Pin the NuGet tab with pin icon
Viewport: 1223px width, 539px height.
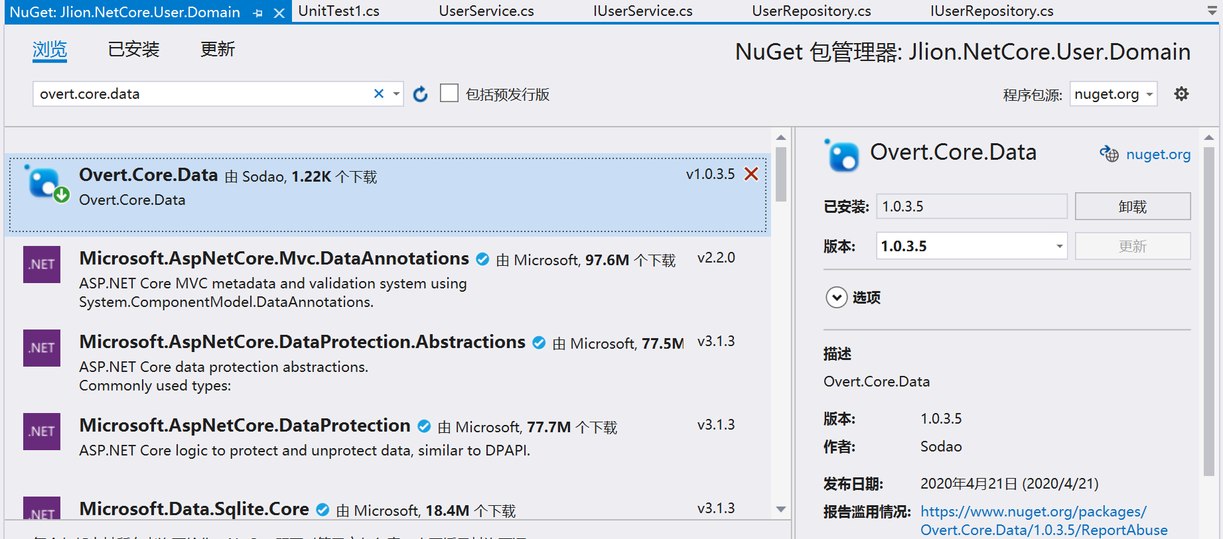tap(258, 13)
